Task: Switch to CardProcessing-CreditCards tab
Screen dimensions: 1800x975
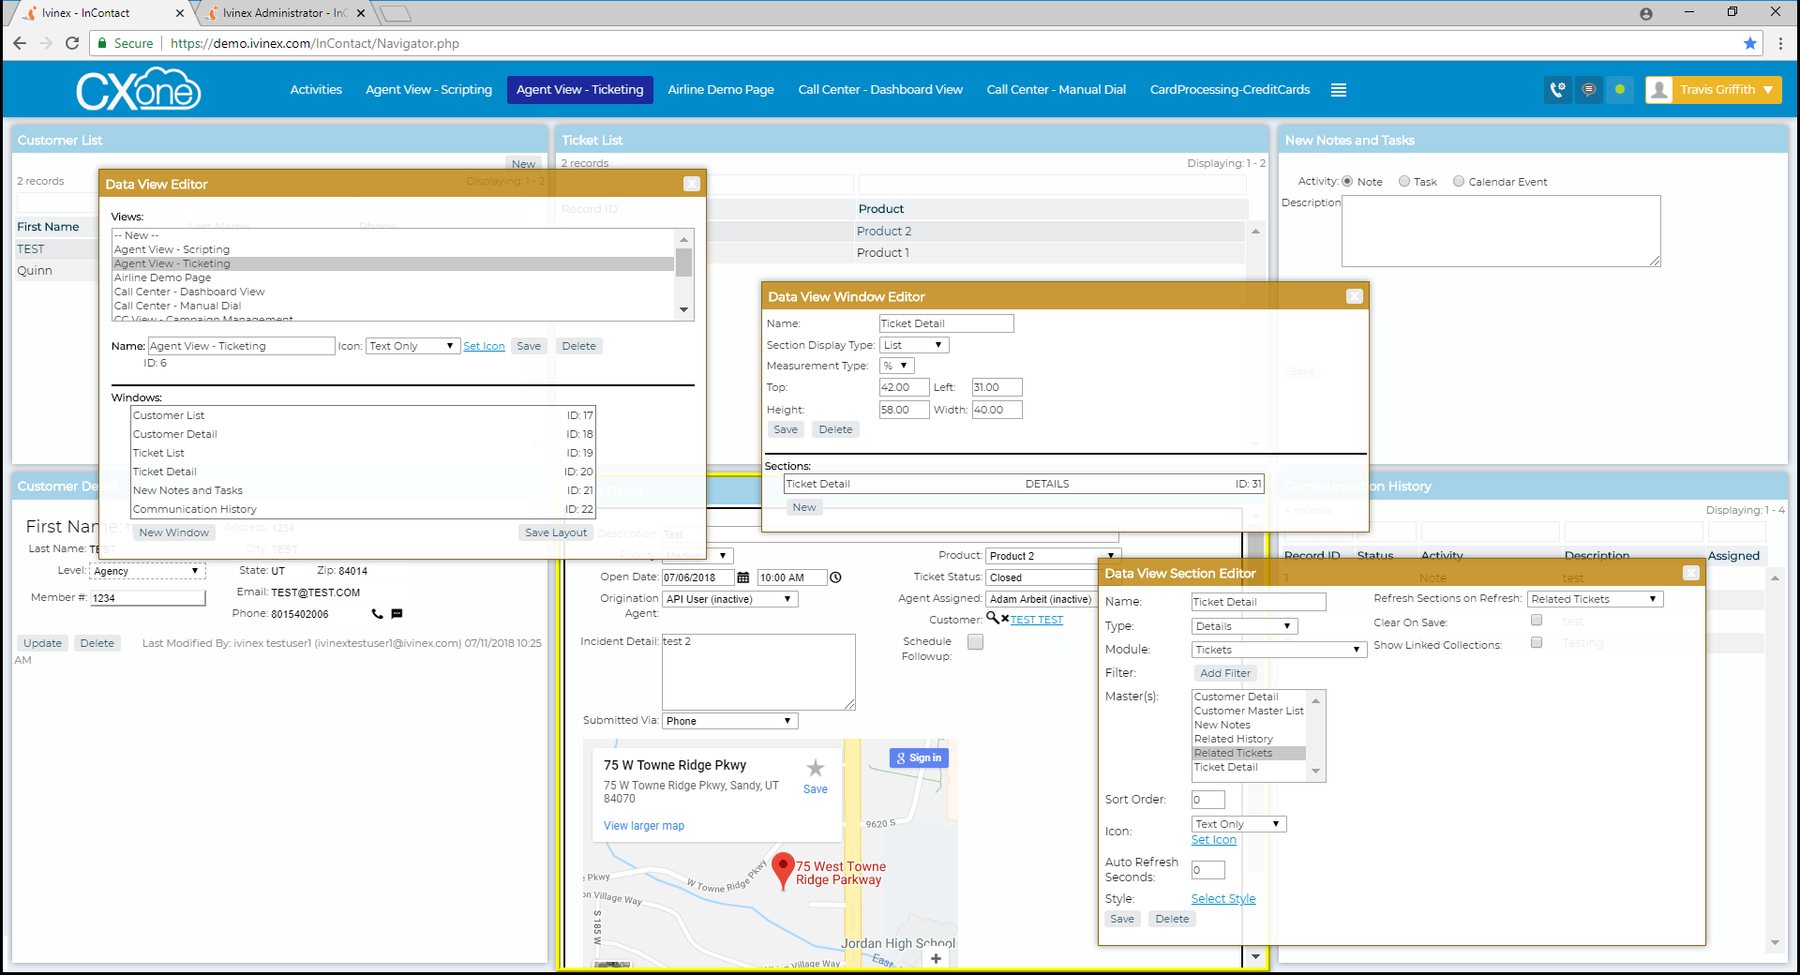Action: click(1230, 90)
